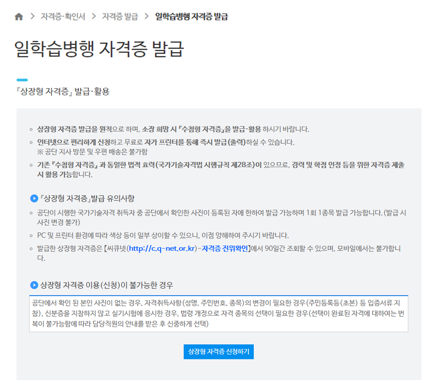The image size is (434, 391).
Task: Select the 일학습병행 자격증 발급 breadcrumb item
Action: tap(192, 17)
